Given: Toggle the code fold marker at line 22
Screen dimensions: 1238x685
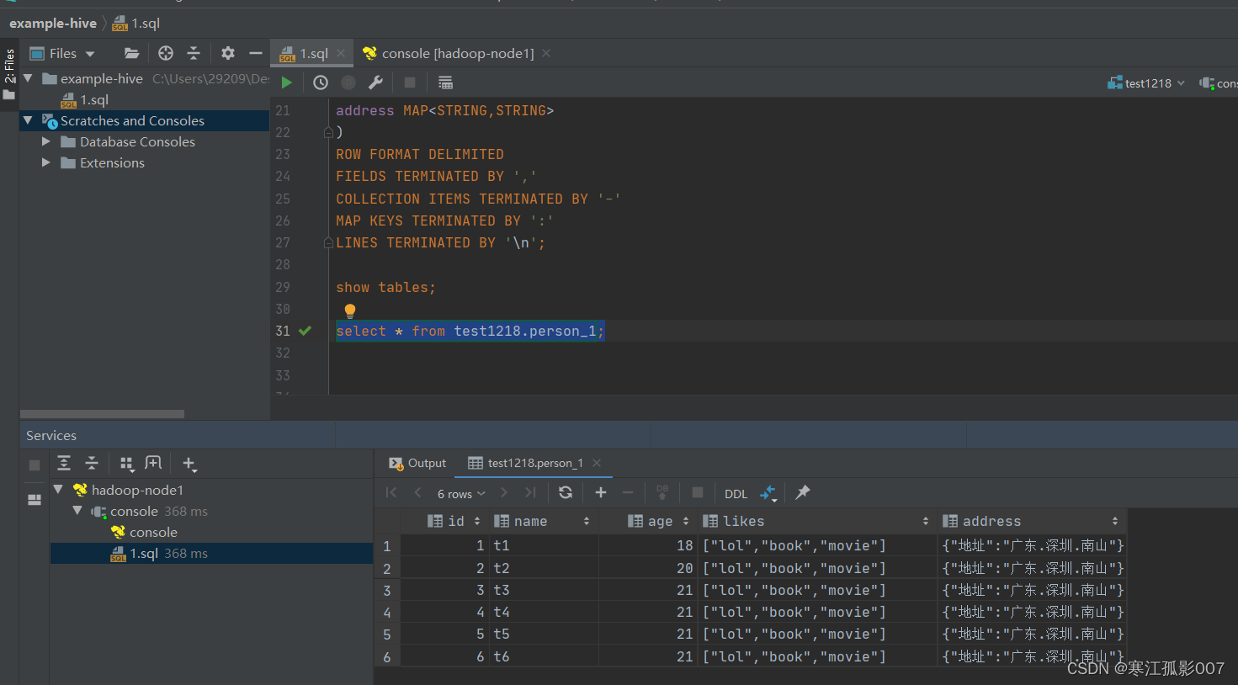Looking at the screenshot, I should tap(328, 132).
